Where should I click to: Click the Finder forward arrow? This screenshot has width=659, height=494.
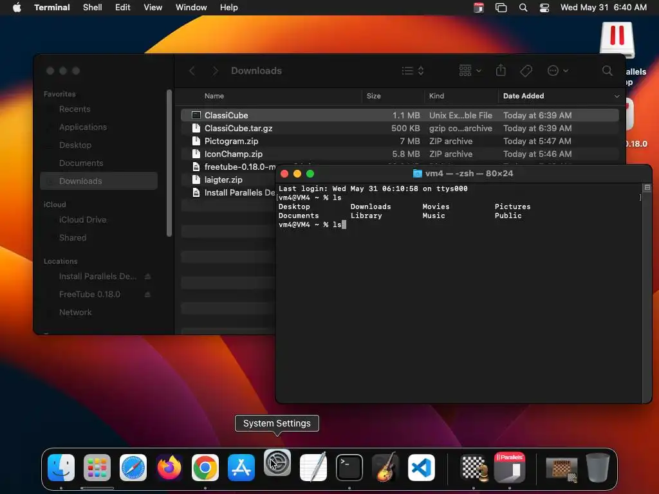[x=215, y=71]
